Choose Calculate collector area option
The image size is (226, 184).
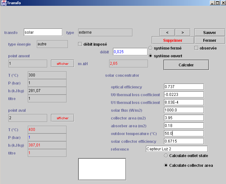[166, 165]
